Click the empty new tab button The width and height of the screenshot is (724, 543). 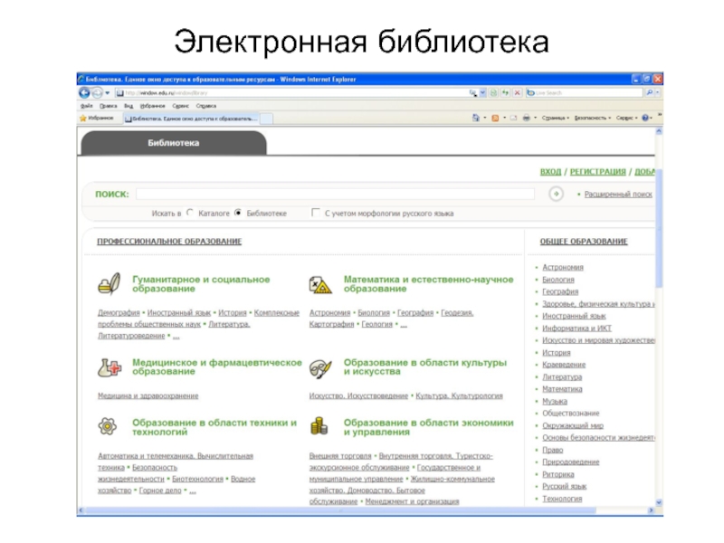point(266,119)
